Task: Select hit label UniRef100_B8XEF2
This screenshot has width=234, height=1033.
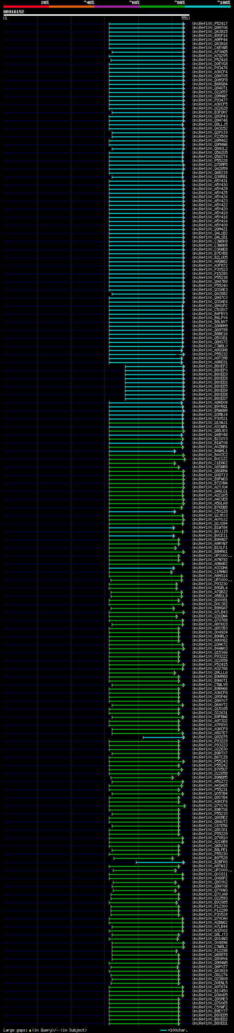Action: 210,366
